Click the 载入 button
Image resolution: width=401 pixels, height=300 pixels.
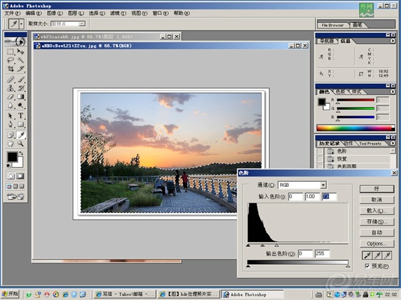tap(377, 211)
